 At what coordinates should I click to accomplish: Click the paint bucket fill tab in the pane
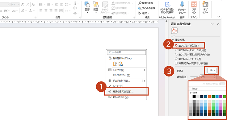pos(174,31)
